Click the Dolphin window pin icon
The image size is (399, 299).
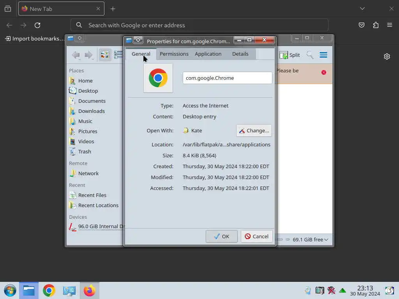coord(79,38)
